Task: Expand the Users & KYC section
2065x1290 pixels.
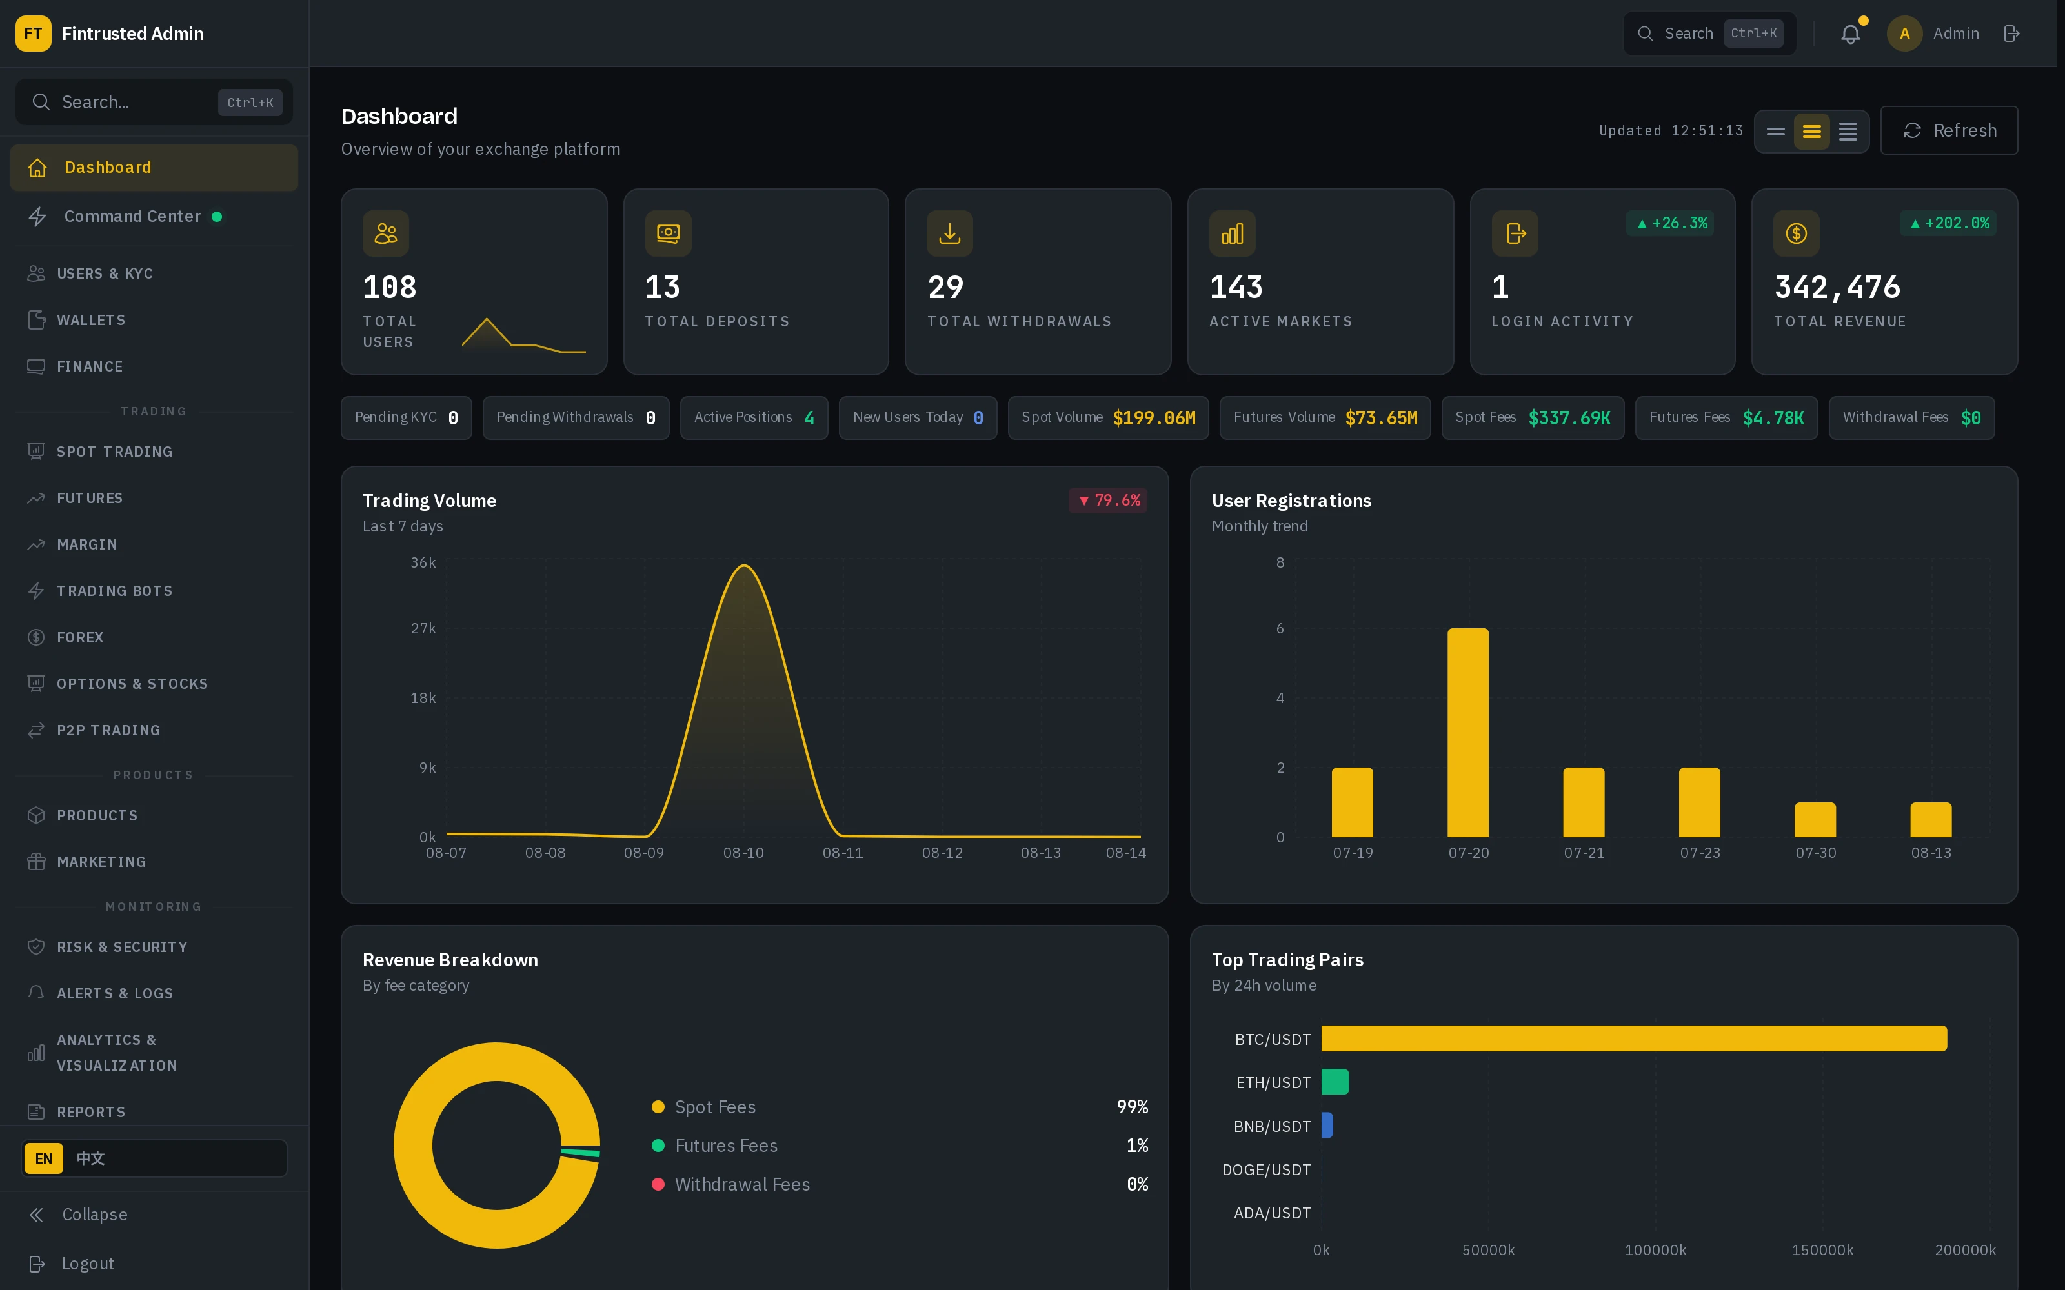Action: coord(154,274)
